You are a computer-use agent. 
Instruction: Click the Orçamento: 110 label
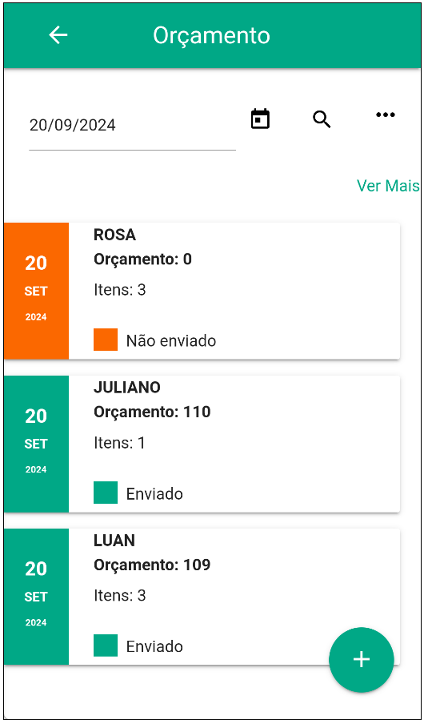point(152,412)
